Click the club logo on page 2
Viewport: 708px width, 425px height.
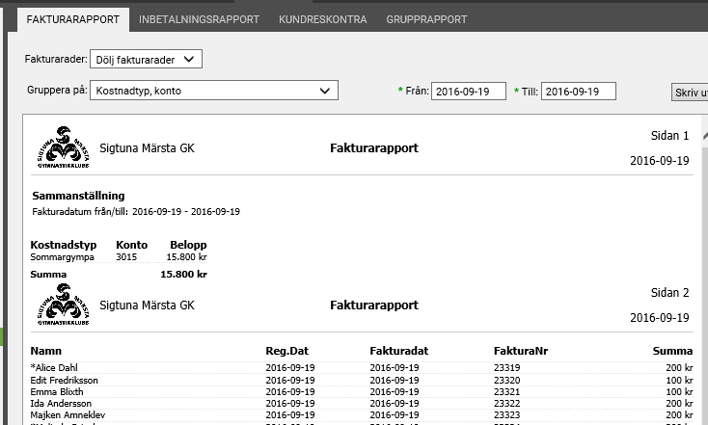point(61,305)
